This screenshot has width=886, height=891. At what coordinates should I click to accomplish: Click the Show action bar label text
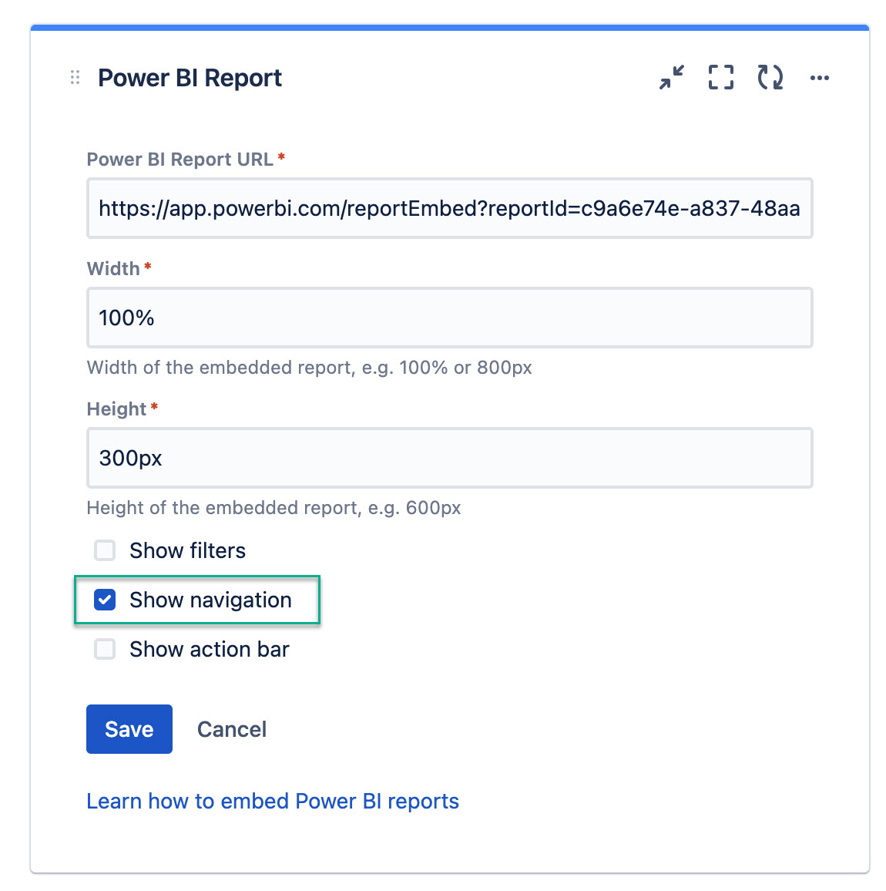pyautogui.click(x=209, y=649)
